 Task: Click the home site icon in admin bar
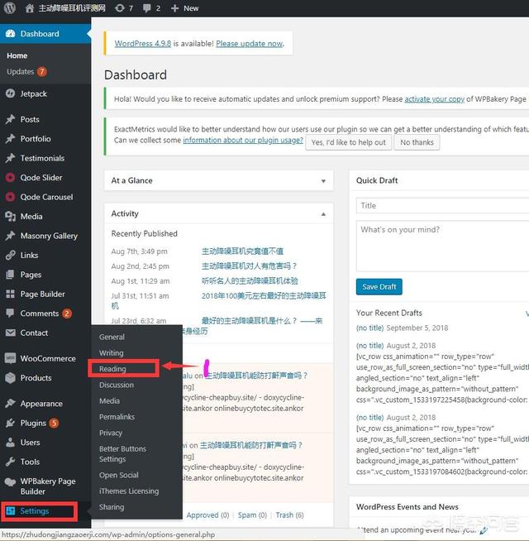pos(30,8)
